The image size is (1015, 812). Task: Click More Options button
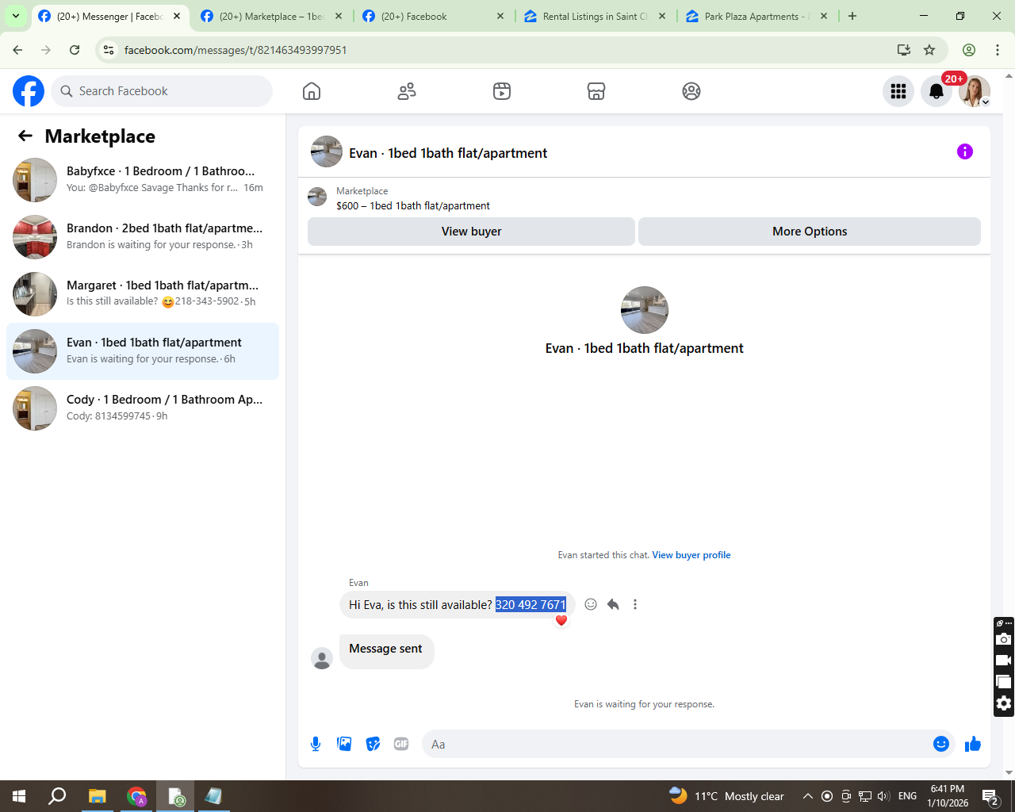[x=810, y=232]
